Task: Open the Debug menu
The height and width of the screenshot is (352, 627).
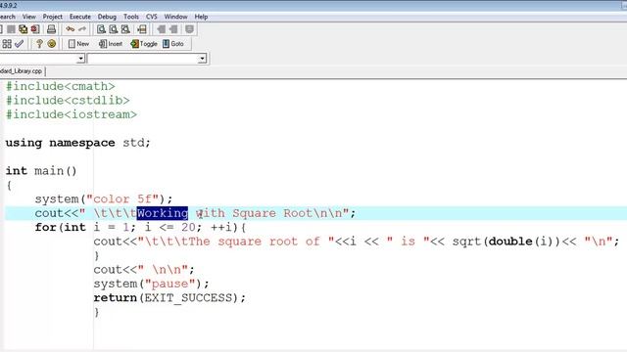Action: point(107,17)
